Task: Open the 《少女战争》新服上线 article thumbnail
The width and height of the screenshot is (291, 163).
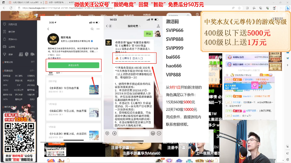Action: pos(94,135)
